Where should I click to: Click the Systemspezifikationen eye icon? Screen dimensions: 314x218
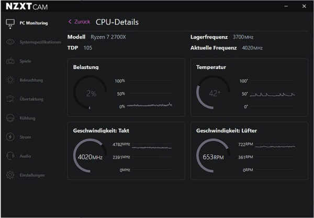tap(10, 42)
